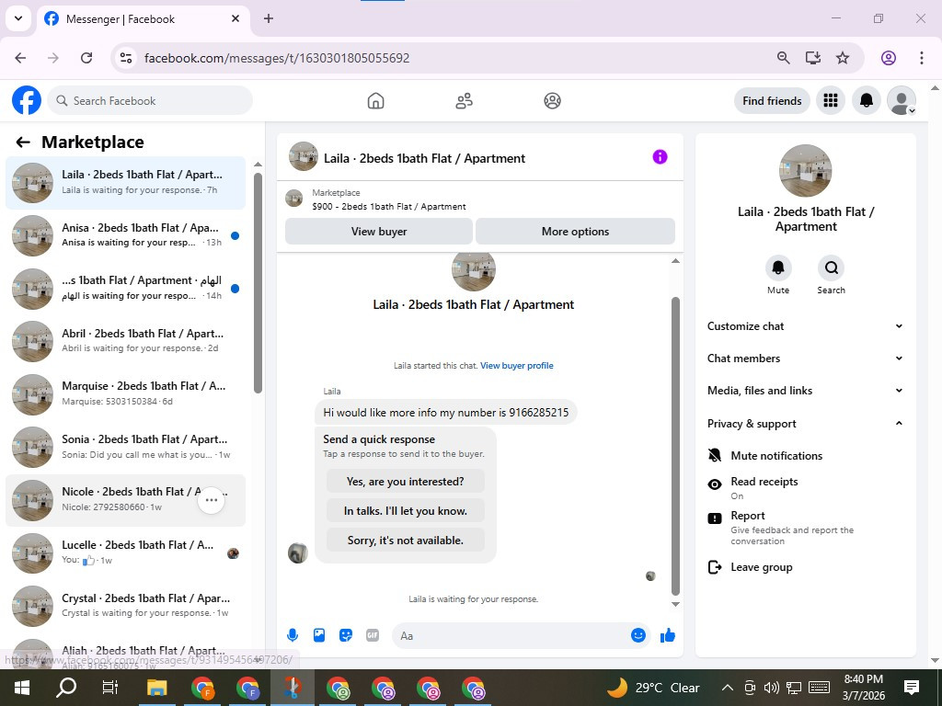This screenshot has width=942, height=706.
Task: Open the Friends icon in top navigation
Action: [464, 101]
